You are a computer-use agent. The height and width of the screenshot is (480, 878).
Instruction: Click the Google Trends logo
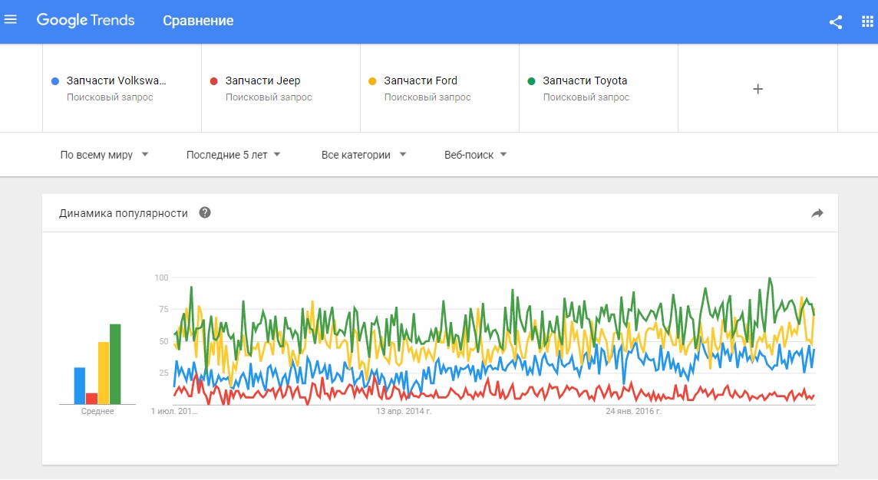tap(86, 20)
